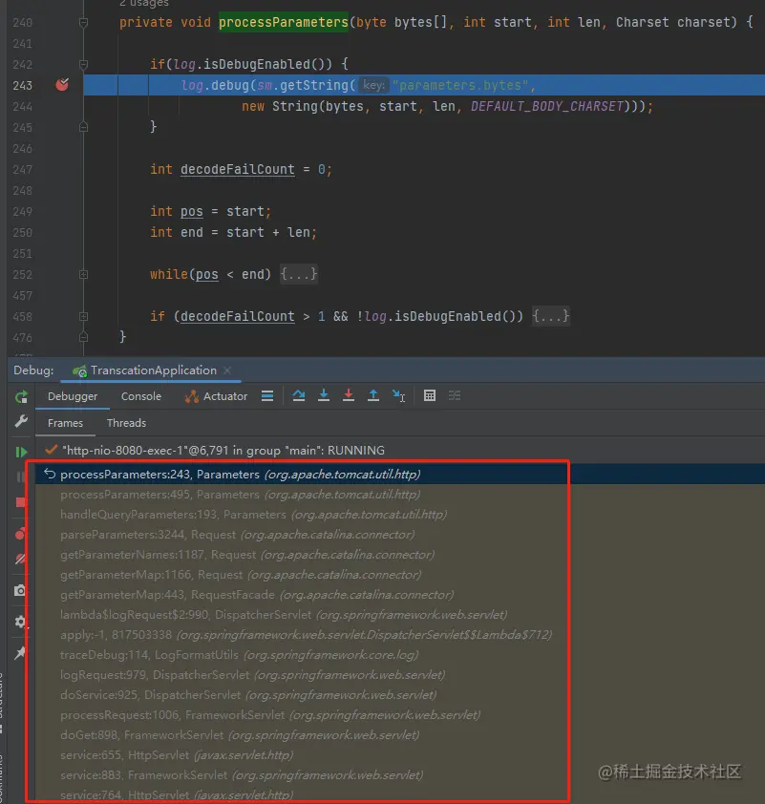This screenshot has width=765, height=804.
Task: Click the Step Over icon
Action: click(298, 395)
